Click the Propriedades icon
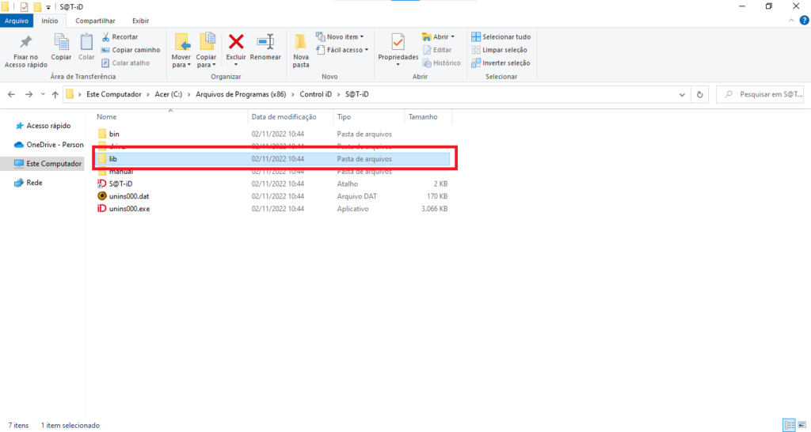 [x=398, y=43]
